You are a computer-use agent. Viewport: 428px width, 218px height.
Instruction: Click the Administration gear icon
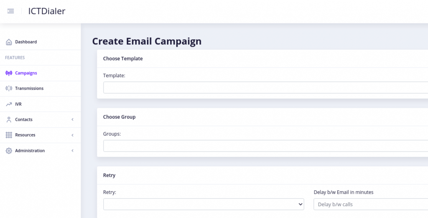9,151
